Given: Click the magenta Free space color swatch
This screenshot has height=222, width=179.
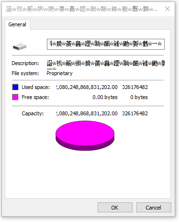Looking at the screenshot, I should [15, 97].
